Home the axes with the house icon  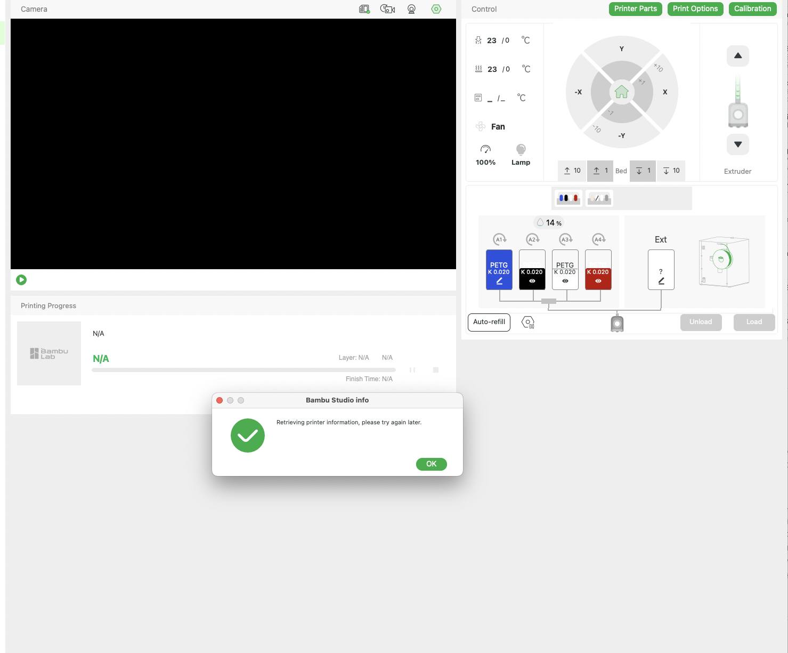coord(621,92)
